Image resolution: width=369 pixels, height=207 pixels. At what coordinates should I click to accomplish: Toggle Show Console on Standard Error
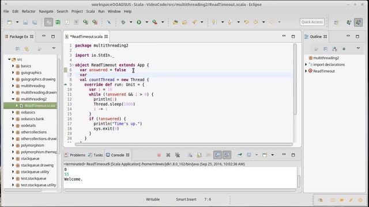tap(227, 155)
